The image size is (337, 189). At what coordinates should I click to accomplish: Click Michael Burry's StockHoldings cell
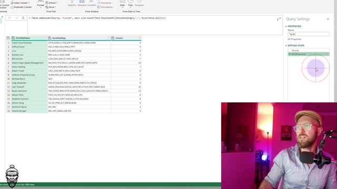pos(79,79)
